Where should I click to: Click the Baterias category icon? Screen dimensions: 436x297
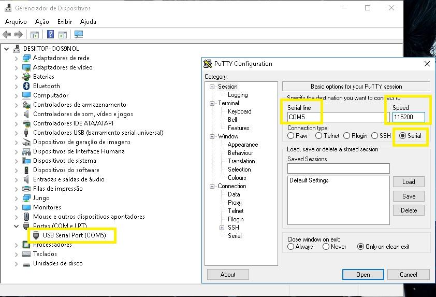point(27,77)
